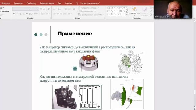The image size is (196, 110).
Task: Open the font color letter A button
Action: click(x=47, y=13)
